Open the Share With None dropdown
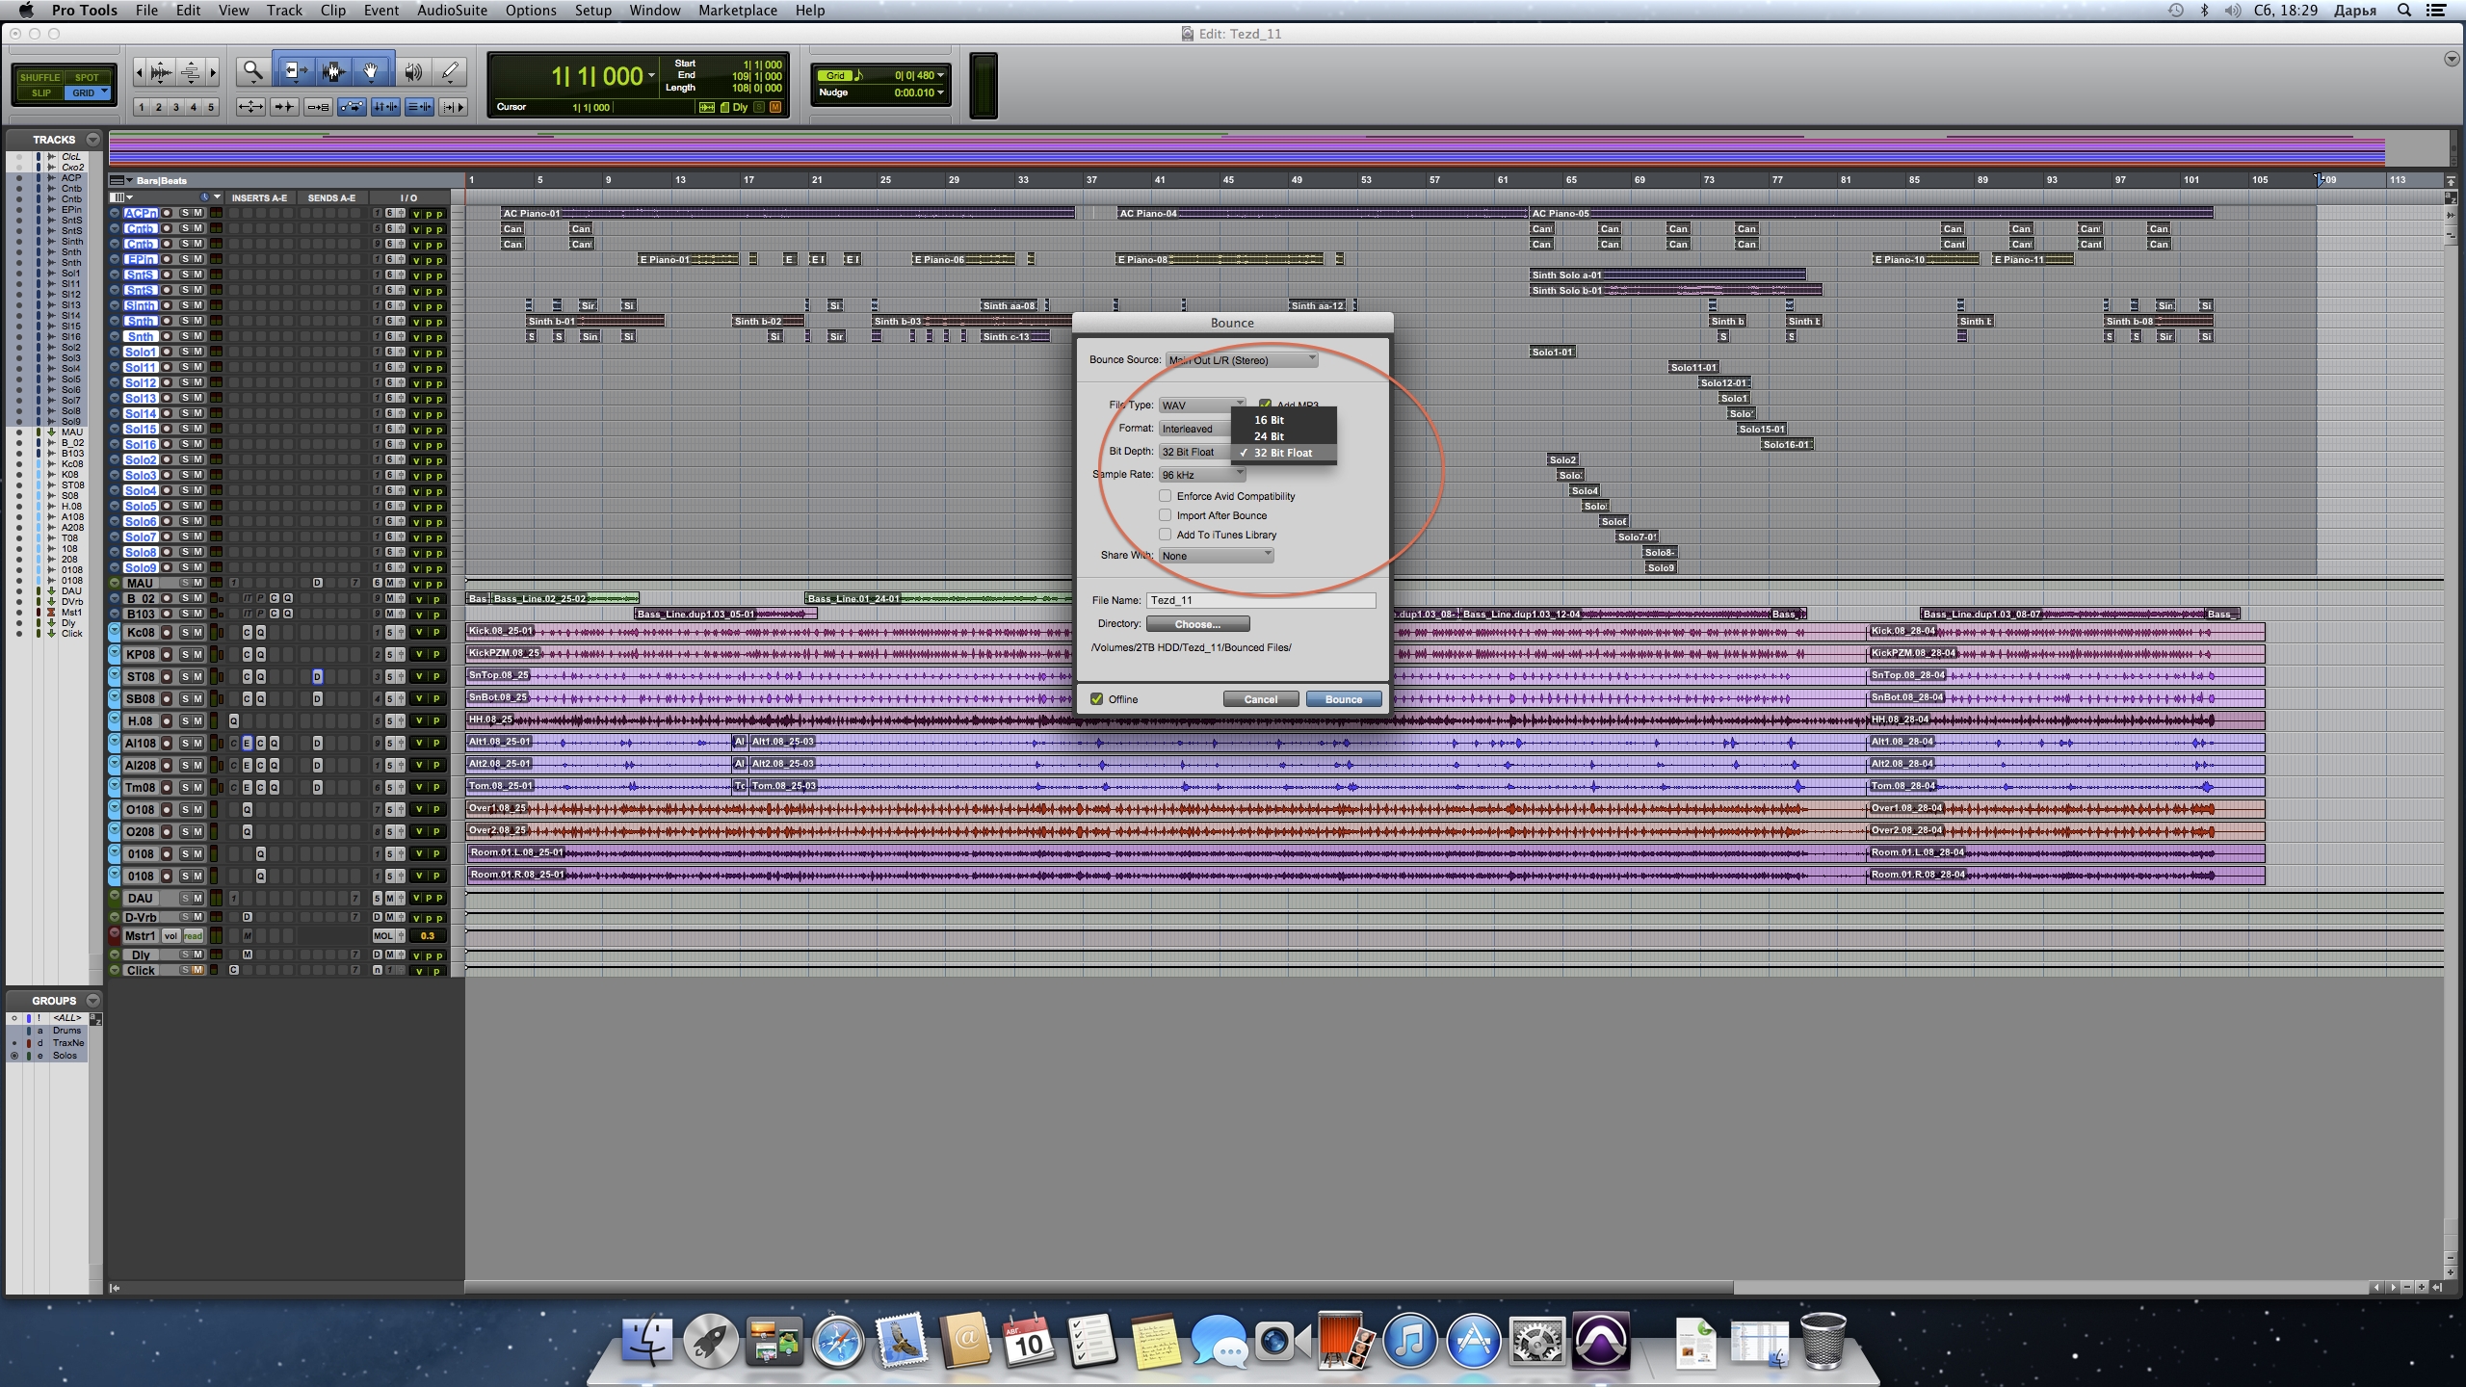 point(1217,556)
